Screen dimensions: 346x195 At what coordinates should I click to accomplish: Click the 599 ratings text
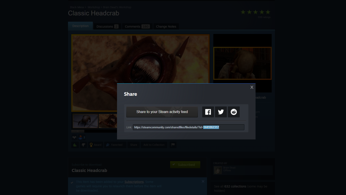click(x=264, y=17)
